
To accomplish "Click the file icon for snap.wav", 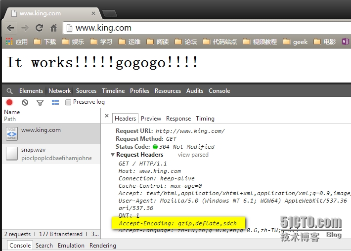I will point(12,154).
